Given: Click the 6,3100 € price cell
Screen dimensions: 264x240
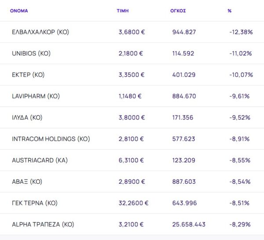Looking at the screenshot, I should click(x=131, y=160).
